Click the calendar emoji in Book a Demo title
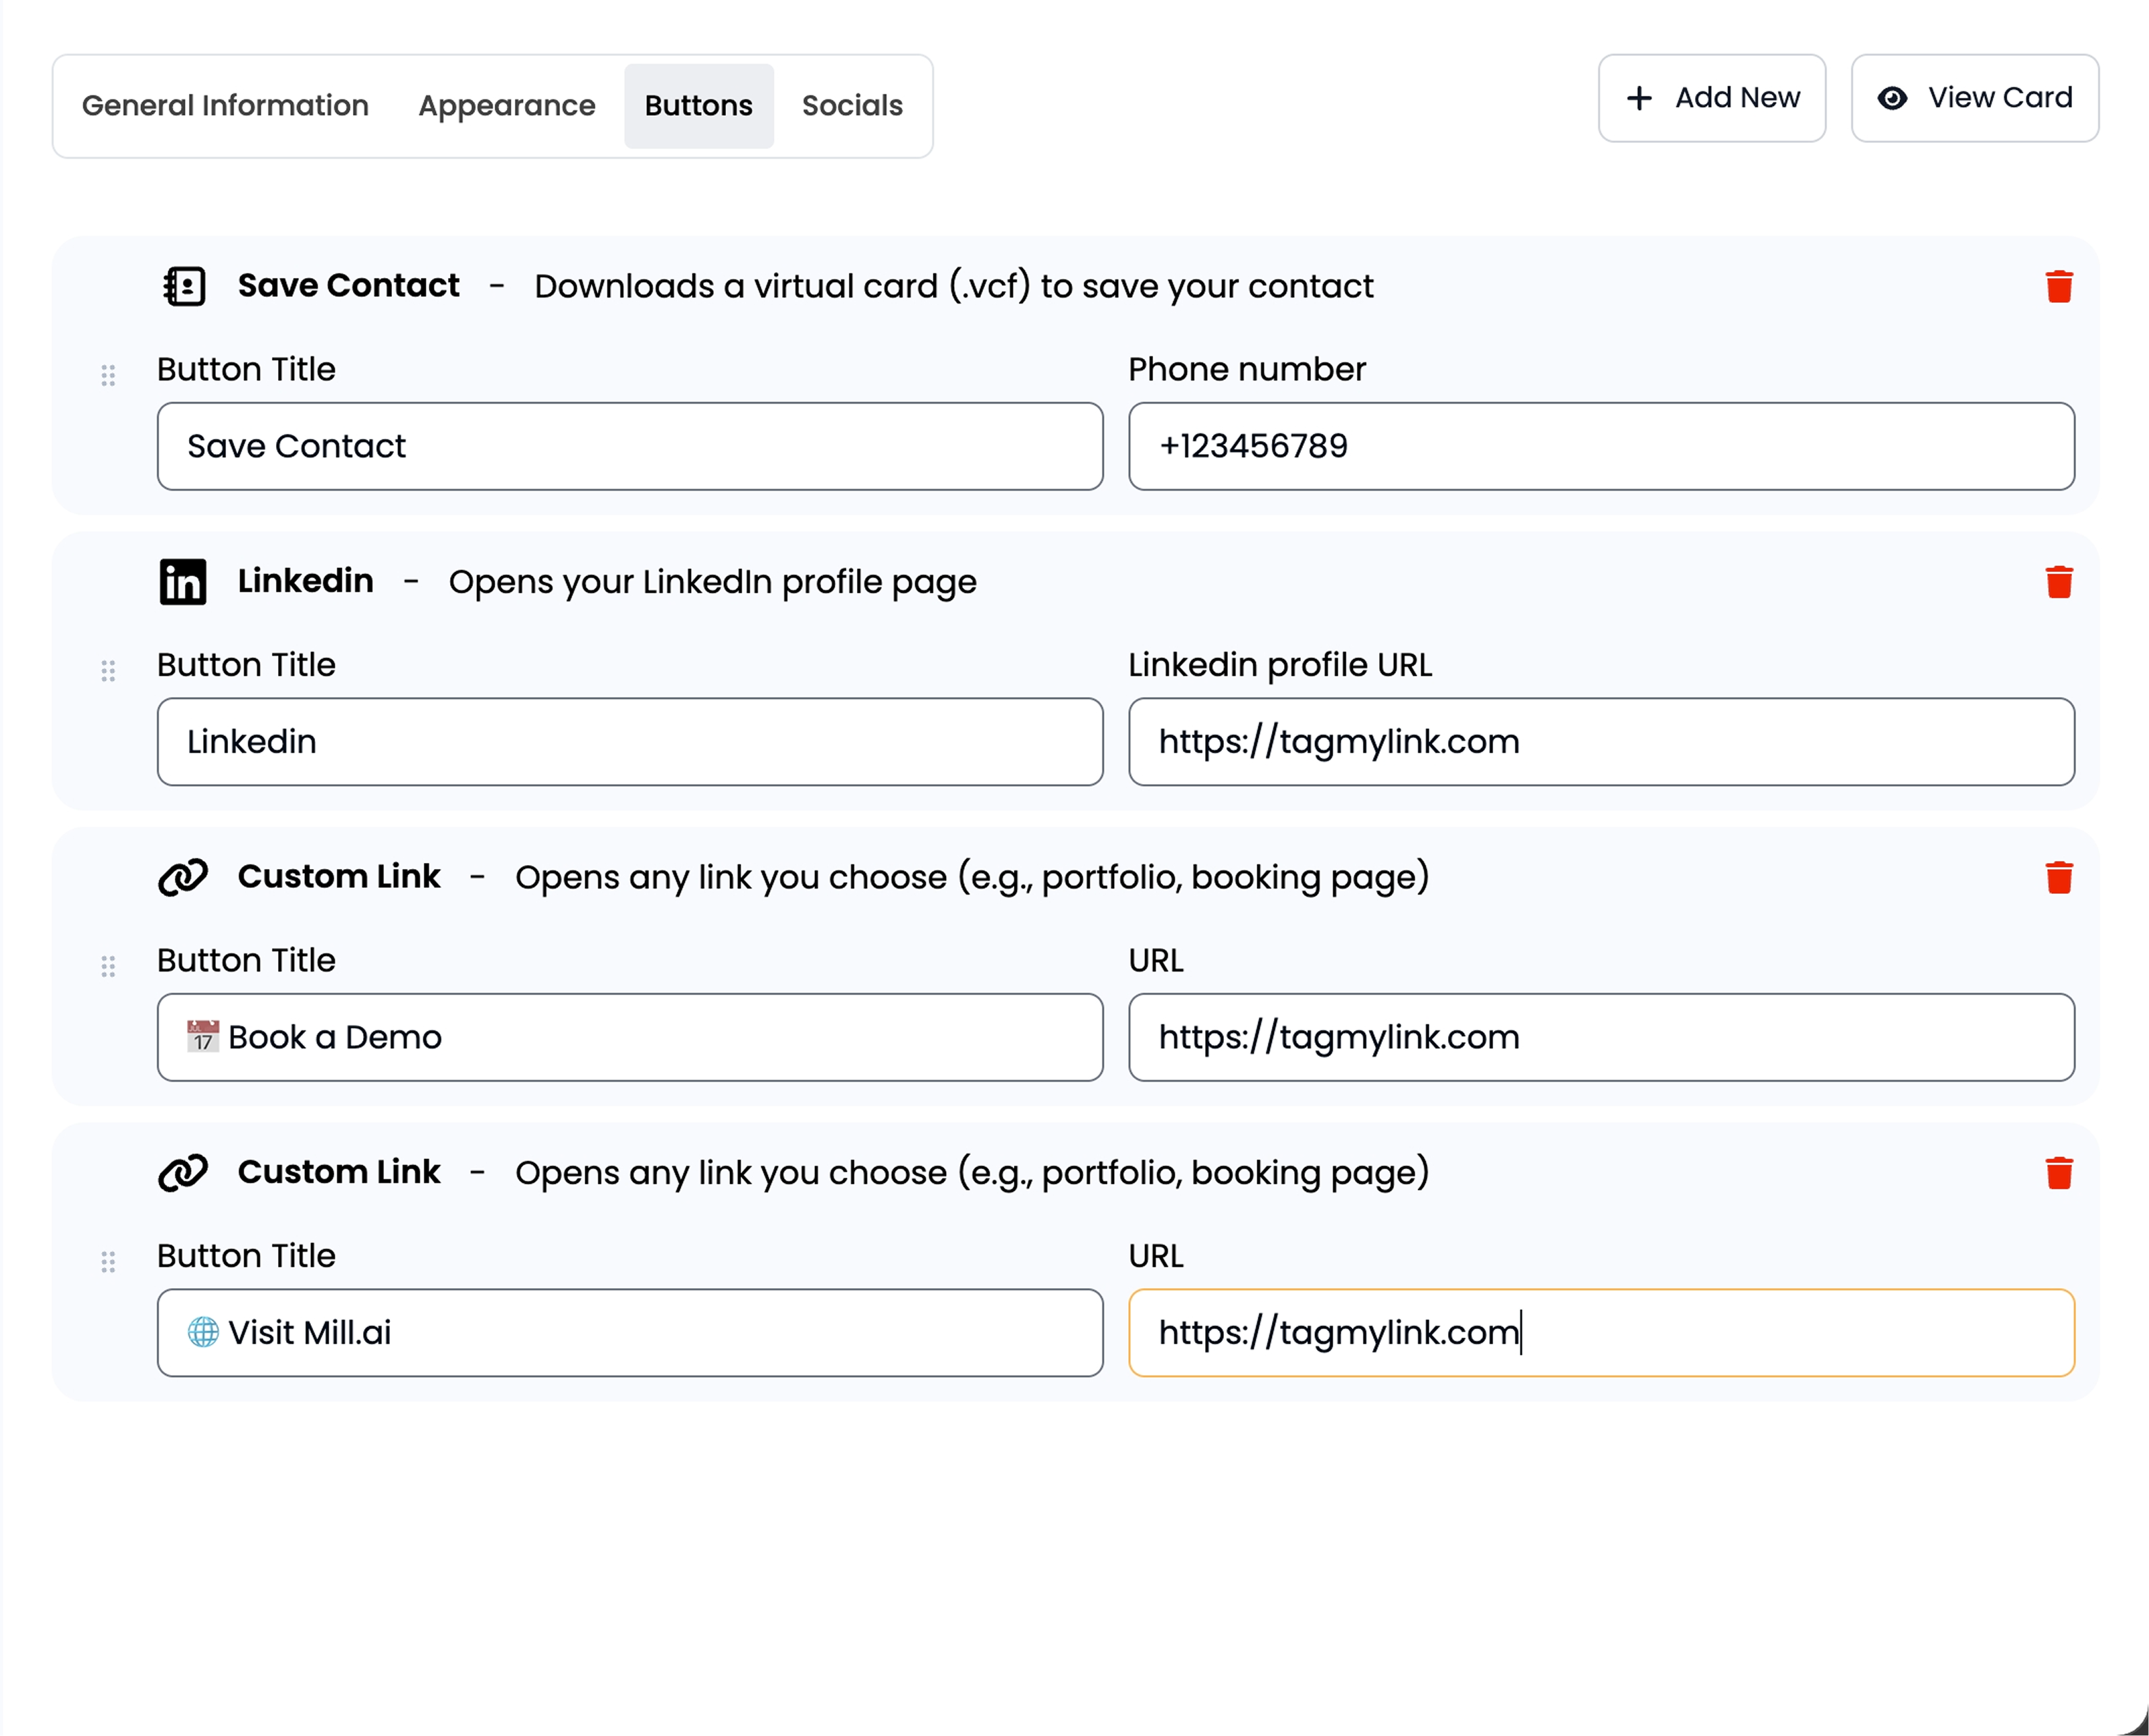The height and width of the screenshot is (1736, 2149). click(203, 1037)
